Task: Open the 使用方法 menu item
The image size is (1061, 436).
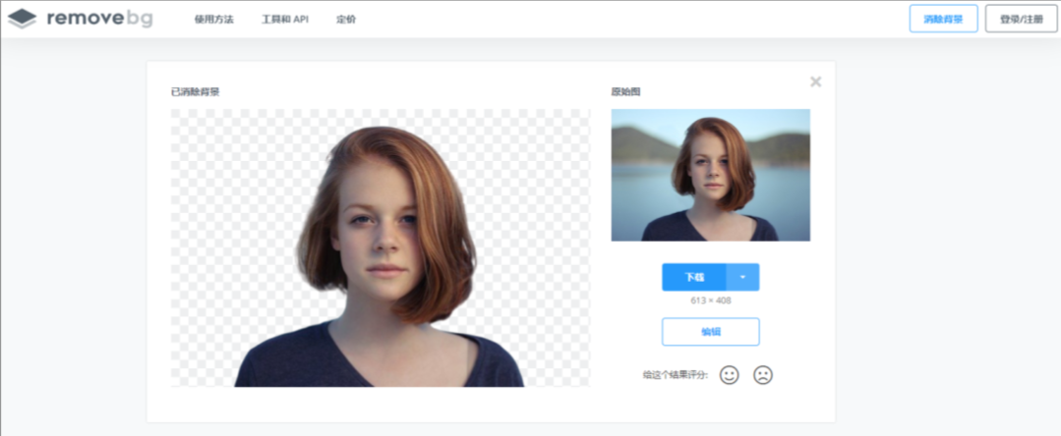Action: click(x=213, y=20)
